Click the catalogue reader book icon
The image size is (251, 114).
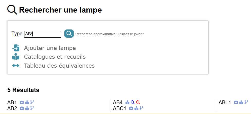(x=16, y=57)
